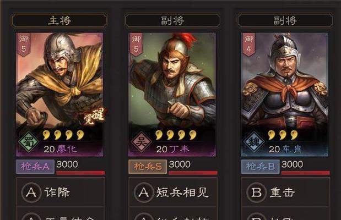This screenshot has height=220, width=341.
Task: Click the 枪兵A troop type tag
Action: point(35,167)
